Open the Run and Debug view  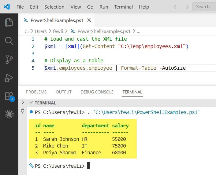click(9, 78)
